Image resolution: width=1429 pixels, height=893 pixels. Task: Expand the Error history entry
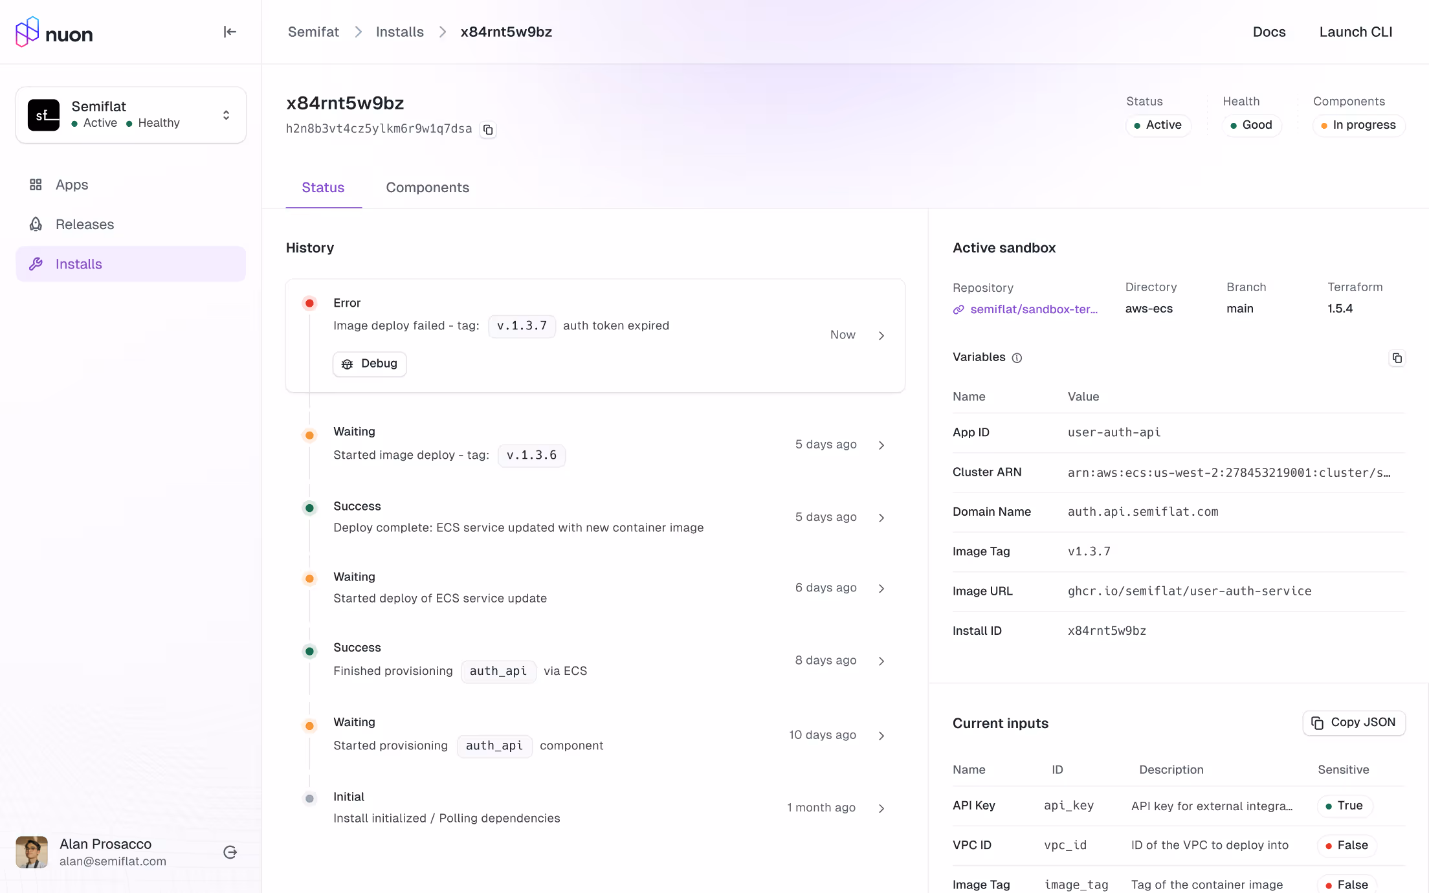tap(881, 335)
